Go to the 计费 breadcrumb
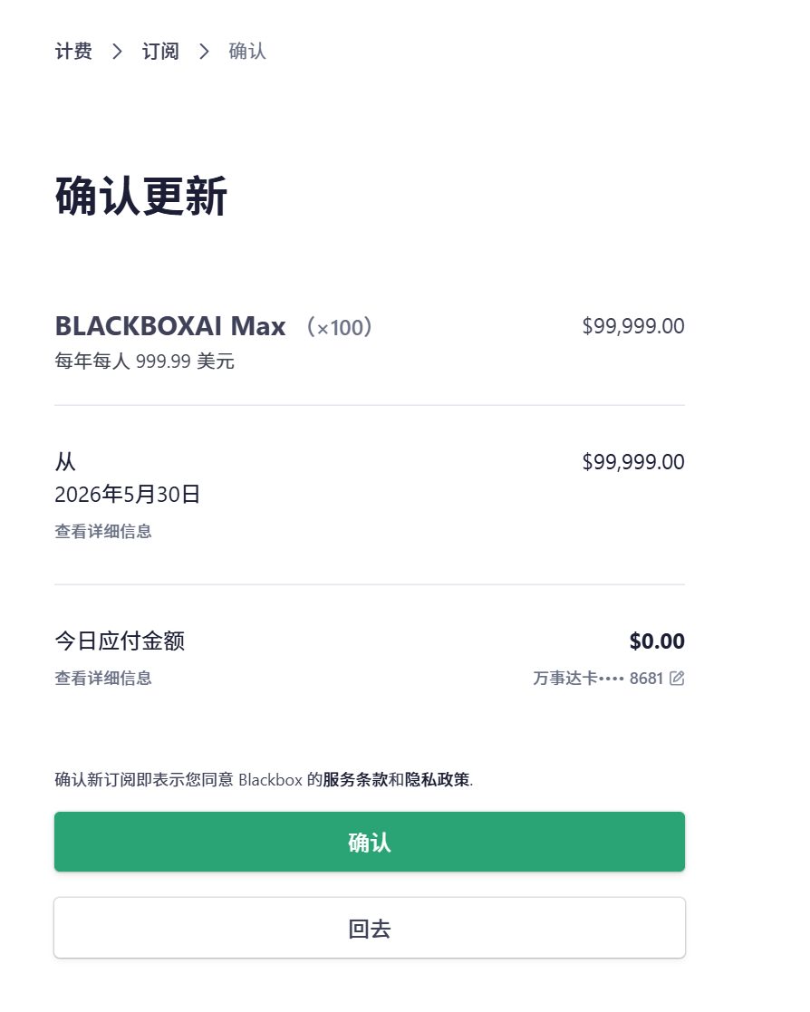The height and width of the screenshot is (1012, 810). coord(73,52)
